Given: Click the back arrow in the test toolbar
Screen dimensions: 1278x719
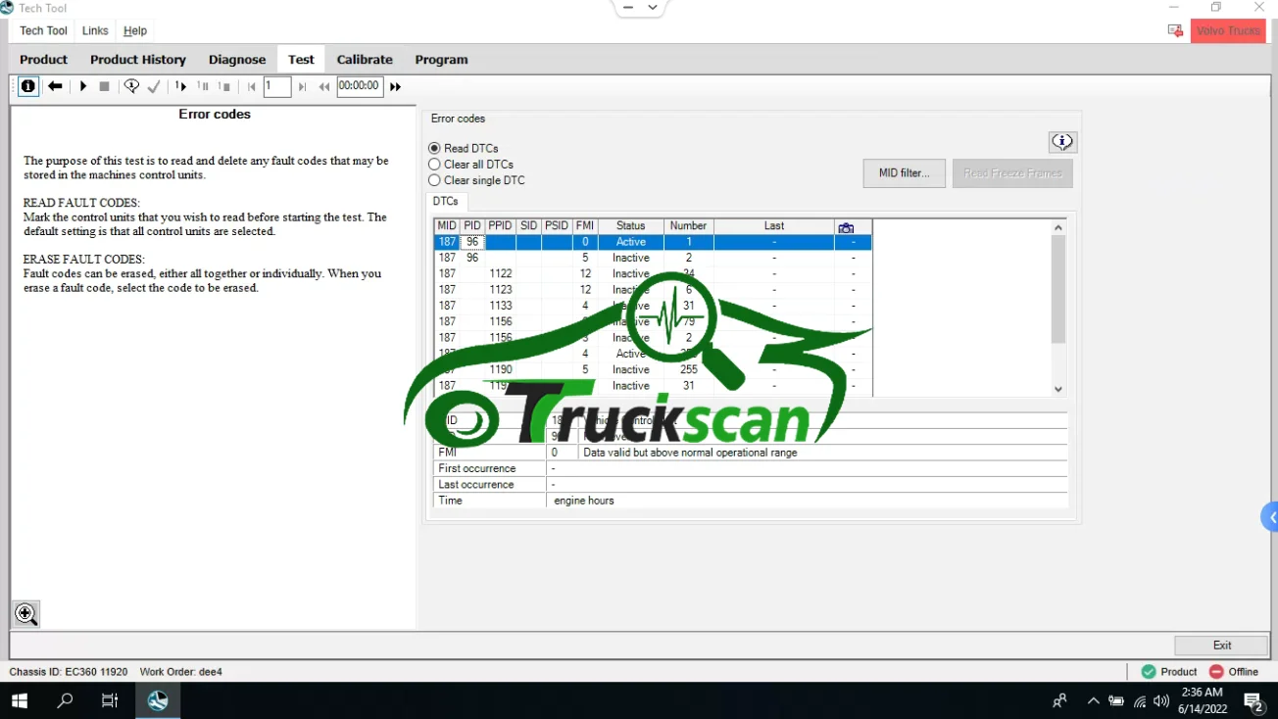Looking at the screenshot, I should pyautogui.click(x=56, y=86).
